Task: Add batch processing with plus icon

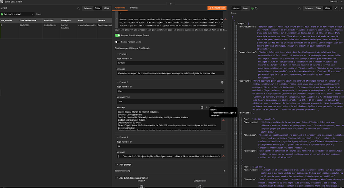Action: (224, 171)
